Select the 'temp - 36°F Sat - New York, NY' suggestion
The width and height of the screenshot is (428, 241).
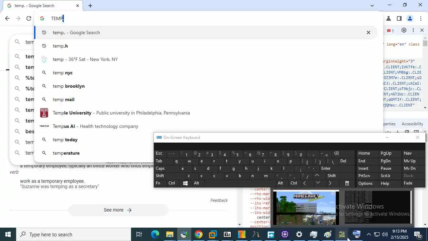pyautogui.click(x=206, y=59)
